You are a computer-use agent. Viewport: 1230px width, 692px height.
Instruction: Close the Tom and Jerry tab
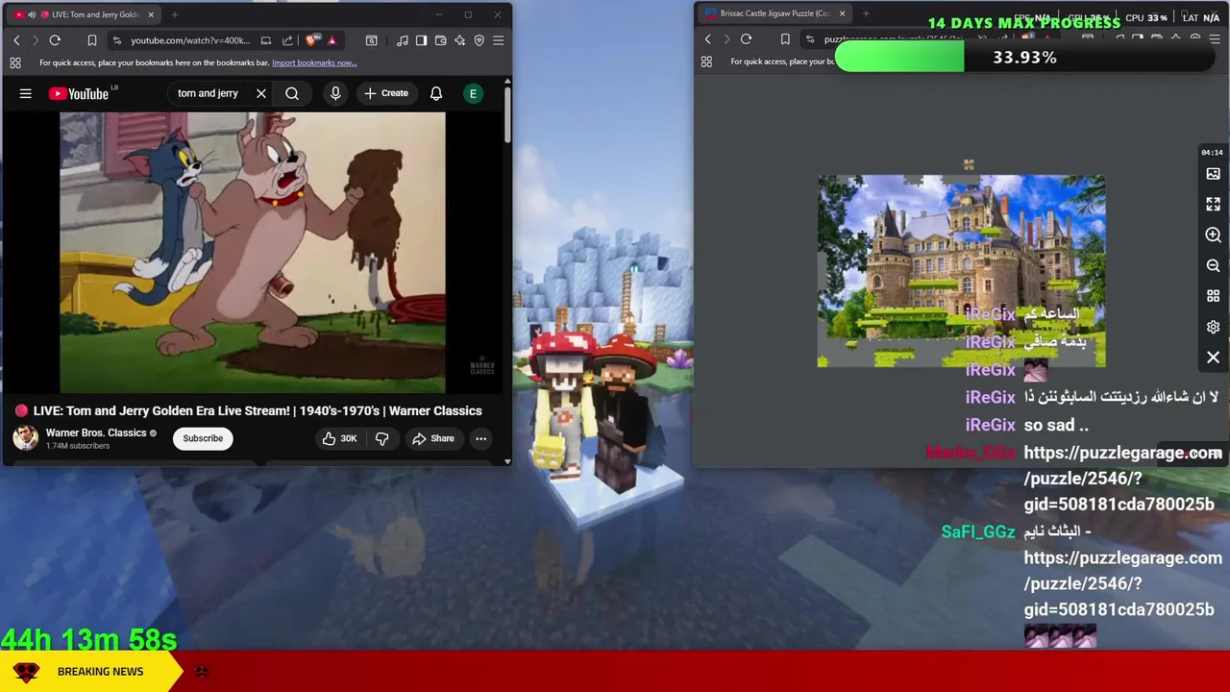point(151,14)
